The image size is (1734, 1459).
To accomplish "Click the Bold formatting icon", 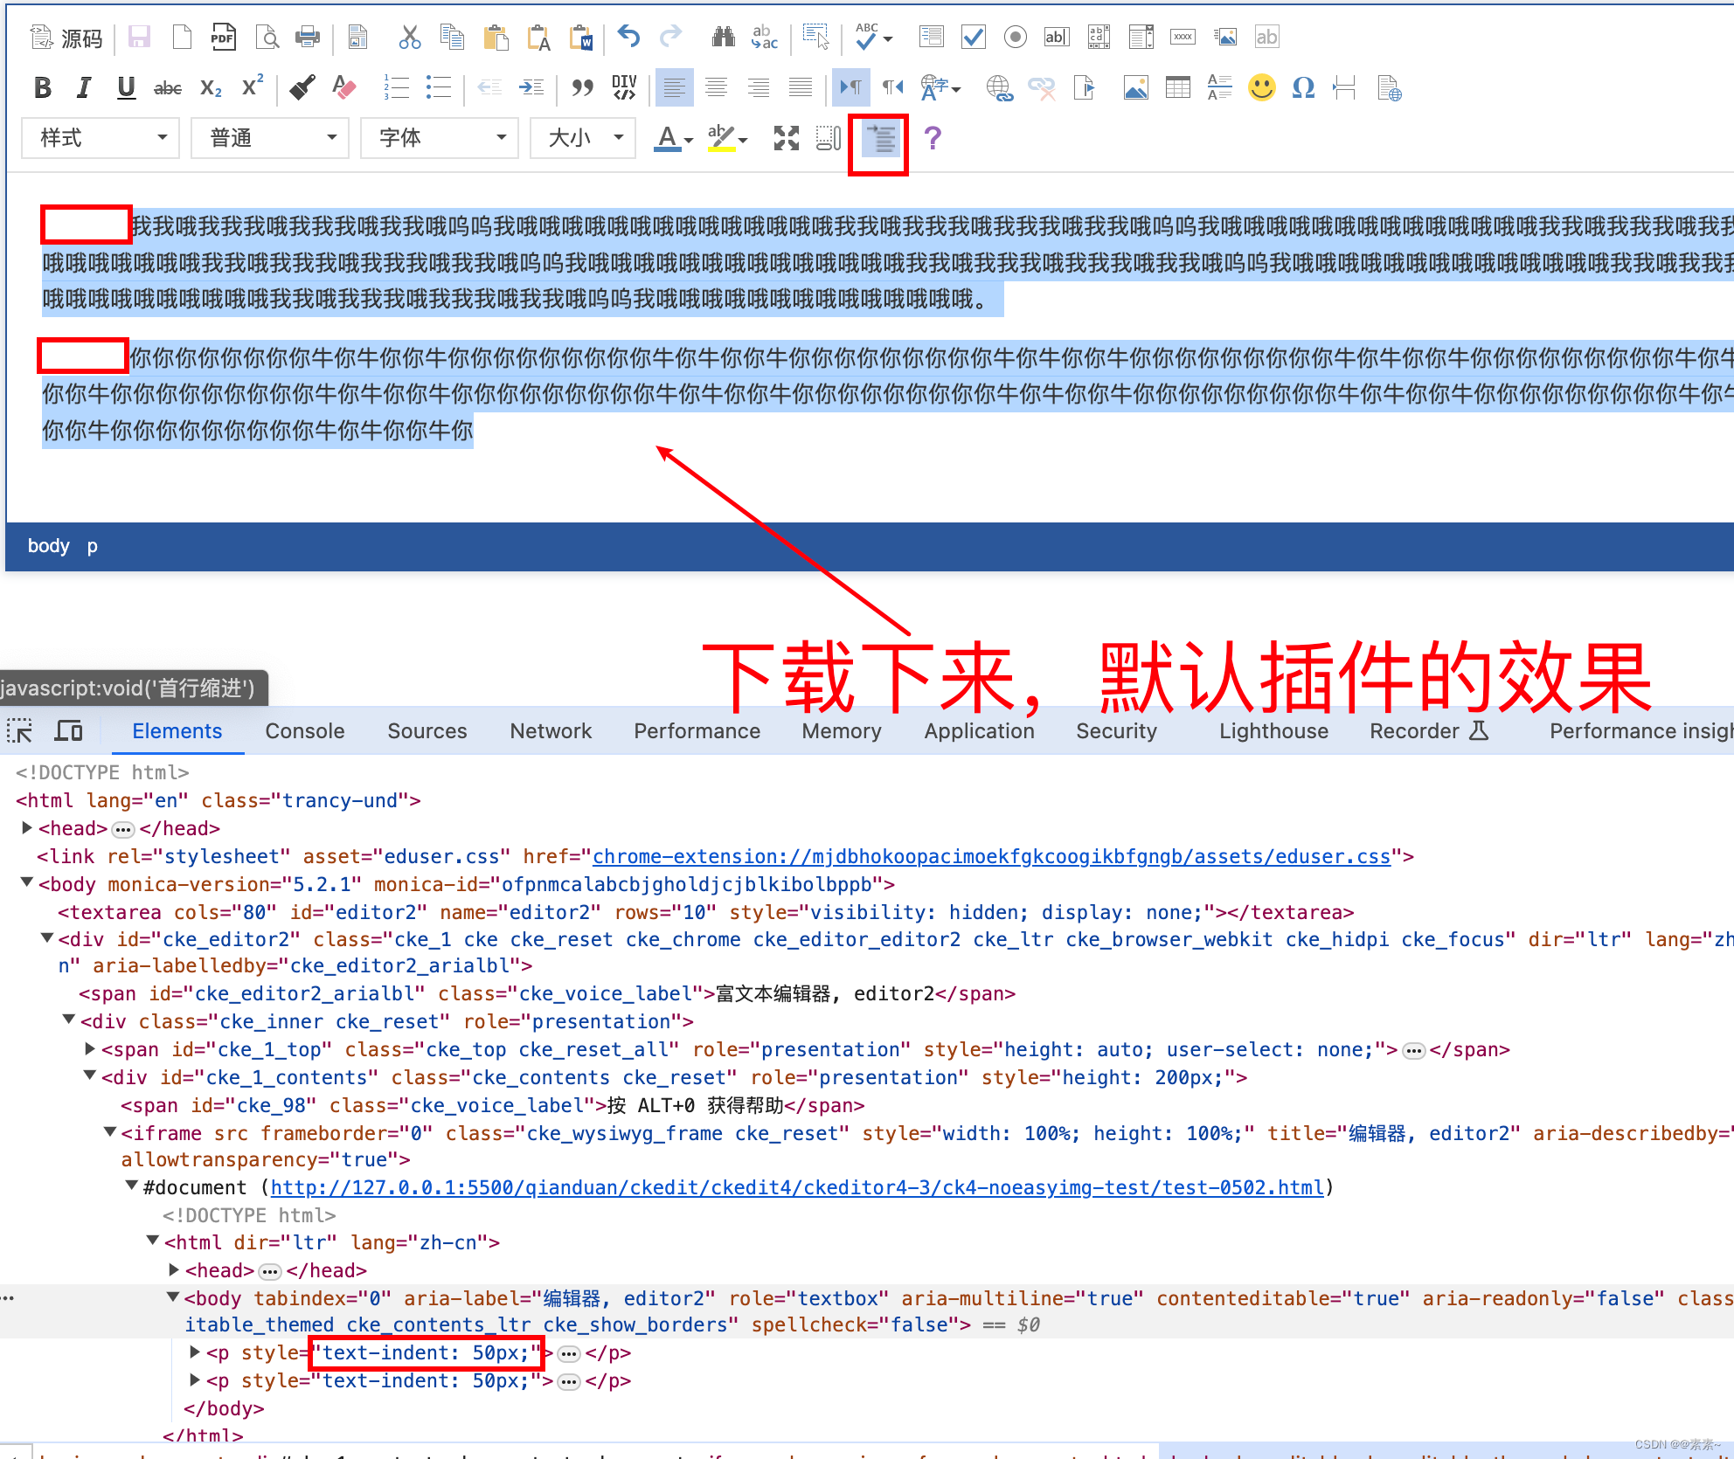I will point(43,87).
